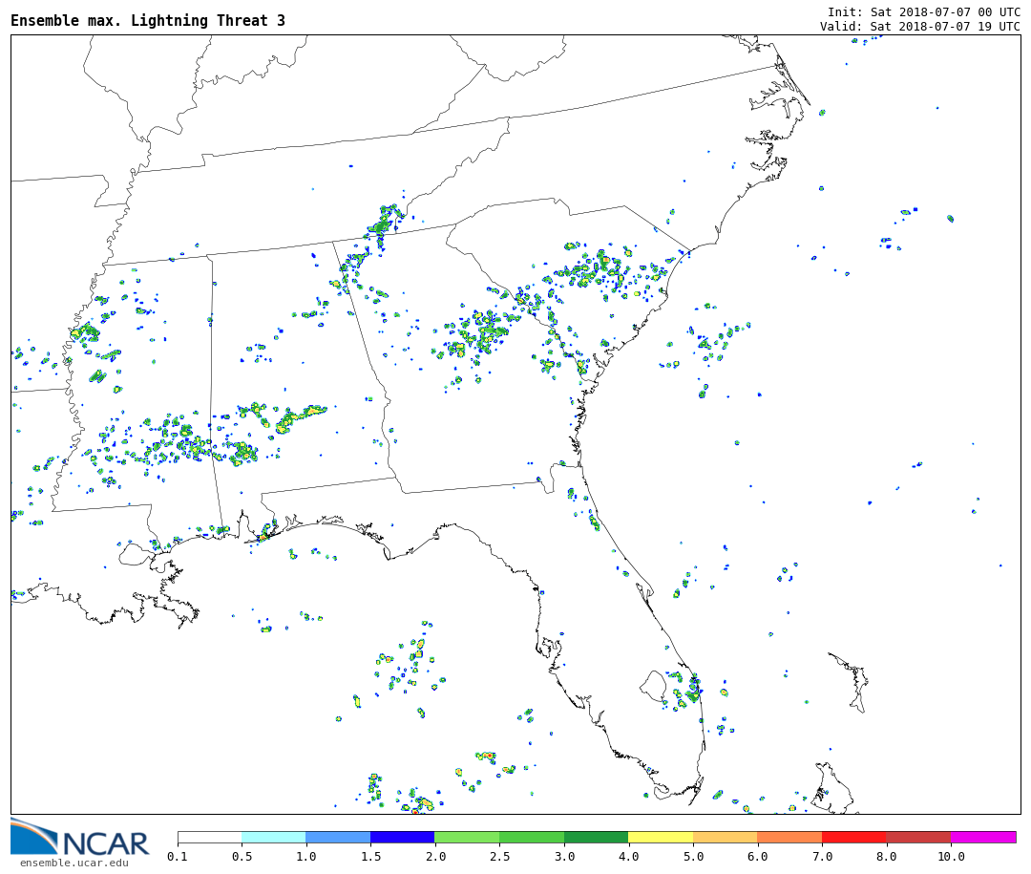The height and width of the screenshot is (874, 1031).
Task: Open the ensemble.ucar.edu link
Action: click(x=74, y=863)
